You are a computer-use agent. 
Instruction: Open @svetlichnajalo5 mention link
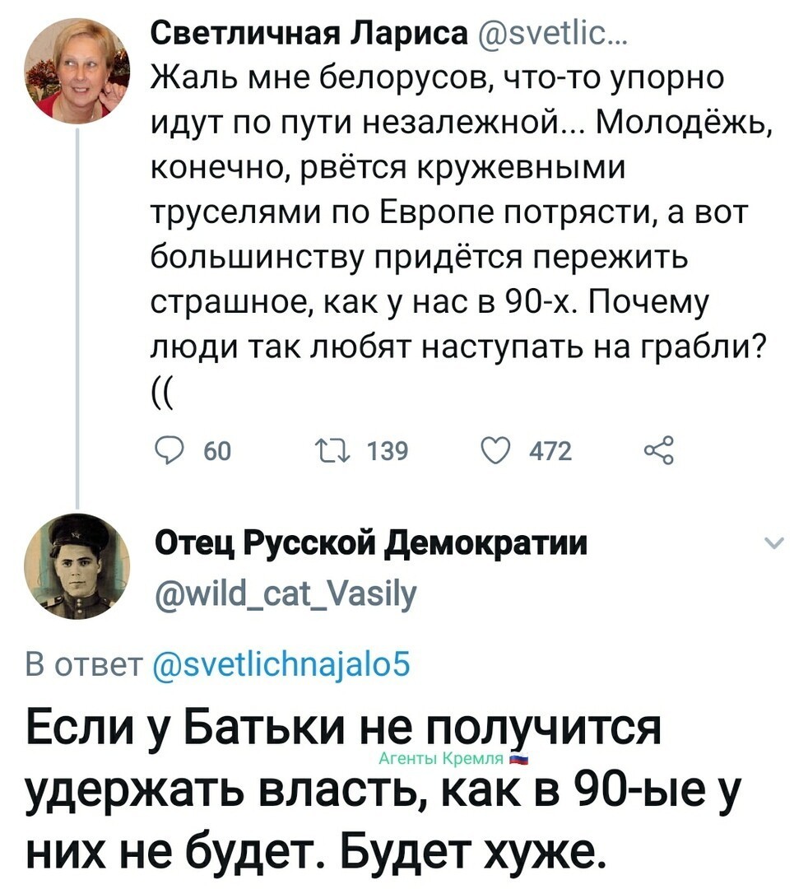[x=281, y=665]
